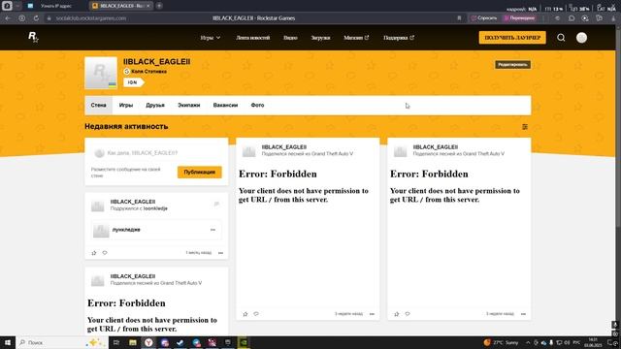Click the browser address bar URL
The height and width of the screenshot is (349, 621).
click(x=91, y=18)
